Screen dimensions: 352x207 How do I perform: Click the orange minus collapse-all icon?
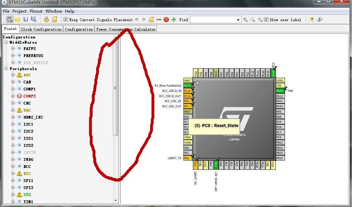tap(159, 20)
